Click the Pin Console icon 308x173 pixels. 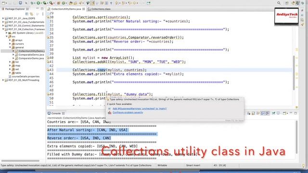pyautogui.click(x=273, y=113)
